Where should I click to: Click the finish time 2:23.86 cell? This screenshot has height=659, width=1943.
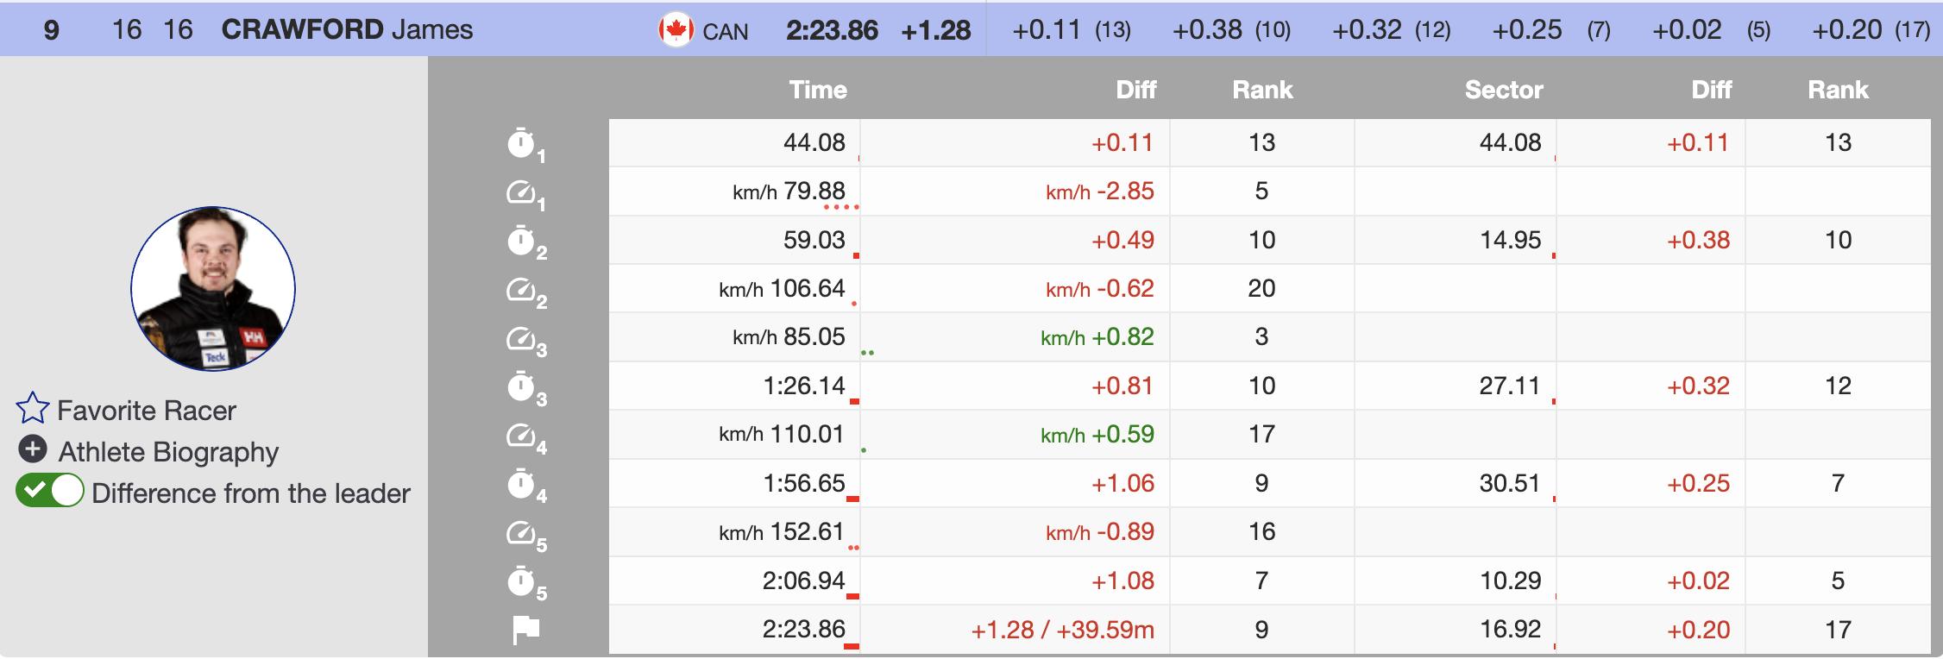(x=803, y=630)
